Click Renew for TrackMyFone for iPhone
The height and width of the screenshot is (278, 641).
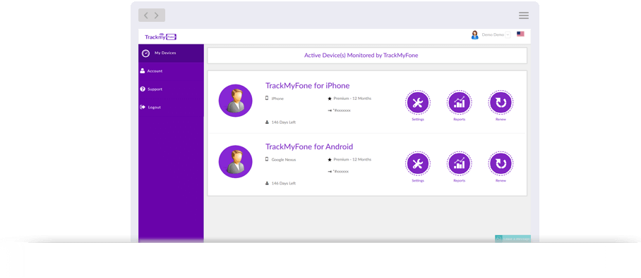(x=501, y=103)
